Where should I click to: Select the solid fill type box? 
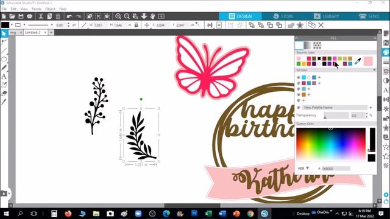click(299, 45)
